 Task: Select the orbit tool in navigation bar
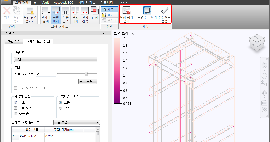(264, 93)
